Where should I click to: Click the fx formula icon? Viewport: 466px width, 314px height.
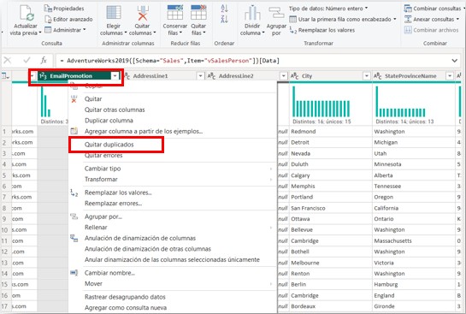pyautogui.click(x=44, y=61)
